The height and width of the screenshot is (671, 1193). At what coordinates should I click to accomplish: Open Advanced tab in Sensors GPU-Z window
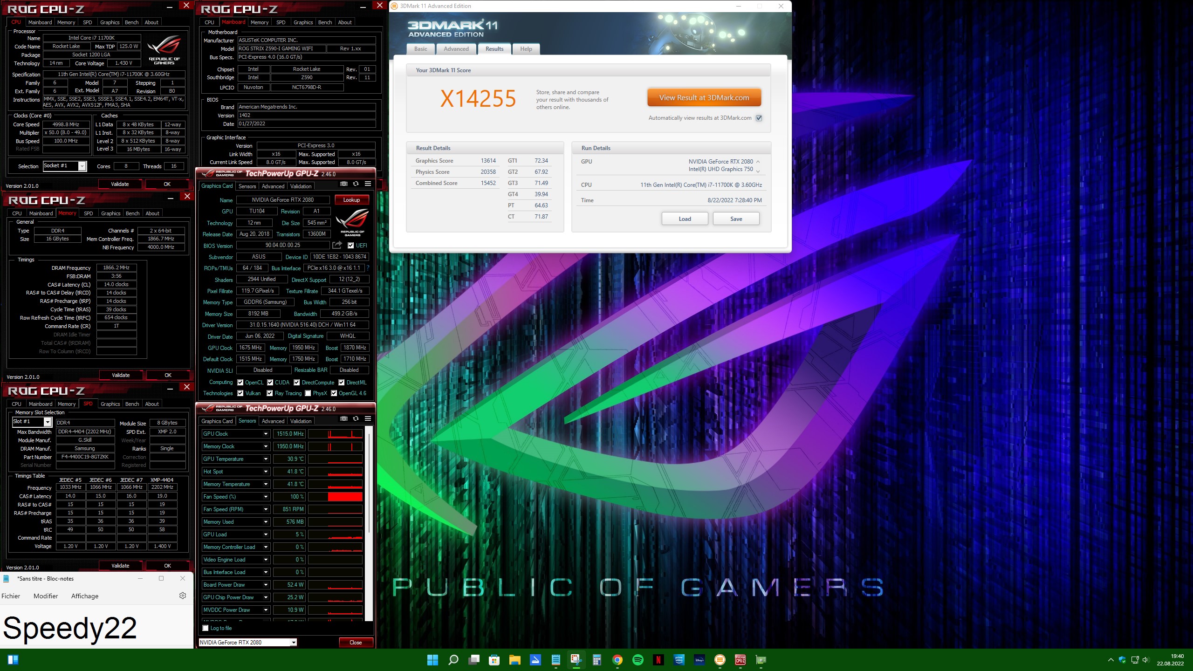click(x=273, y=421)
